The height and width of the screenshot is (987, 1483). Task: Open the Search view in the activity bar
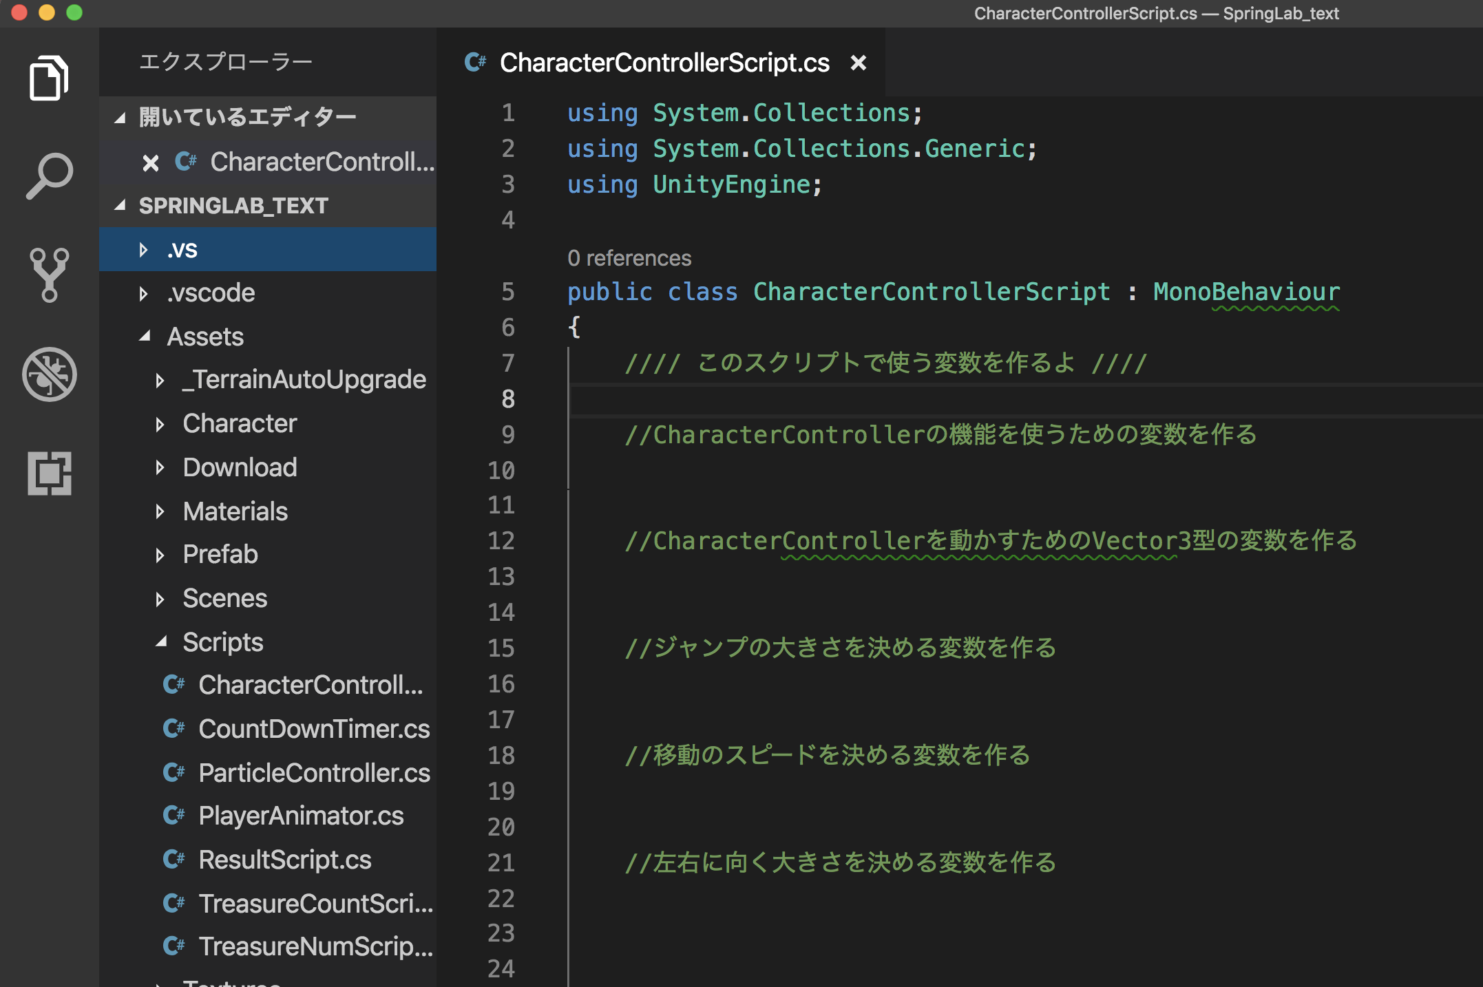[51, 176]
